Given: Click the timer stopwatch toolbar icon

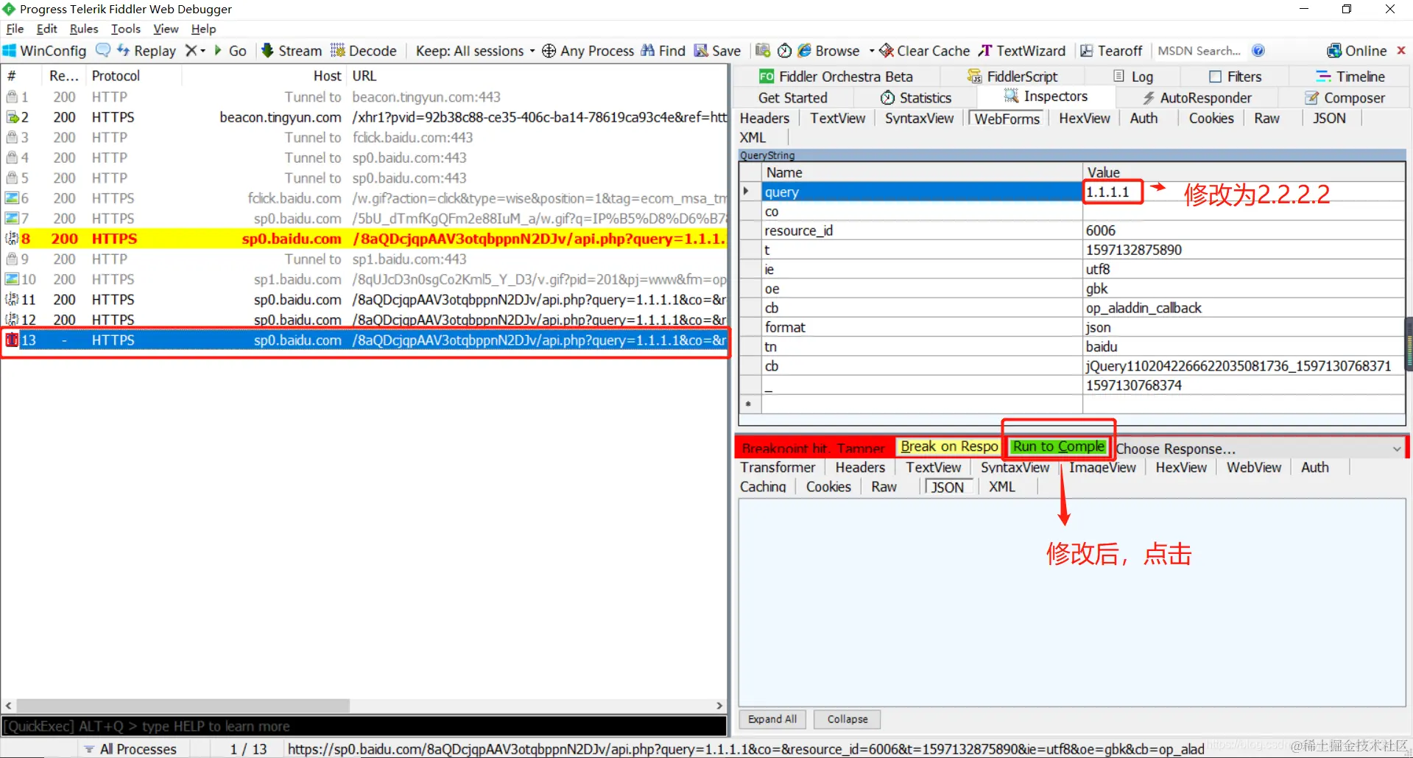Looking at the screenshot, I should click(785, 50).
